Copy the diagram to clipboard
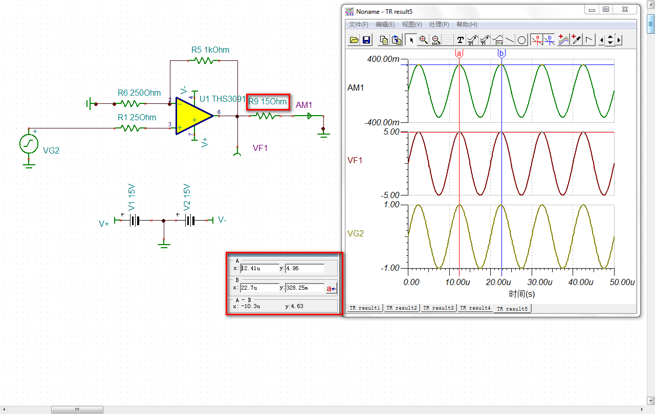The image size is (655, 414). pos(384,40)
